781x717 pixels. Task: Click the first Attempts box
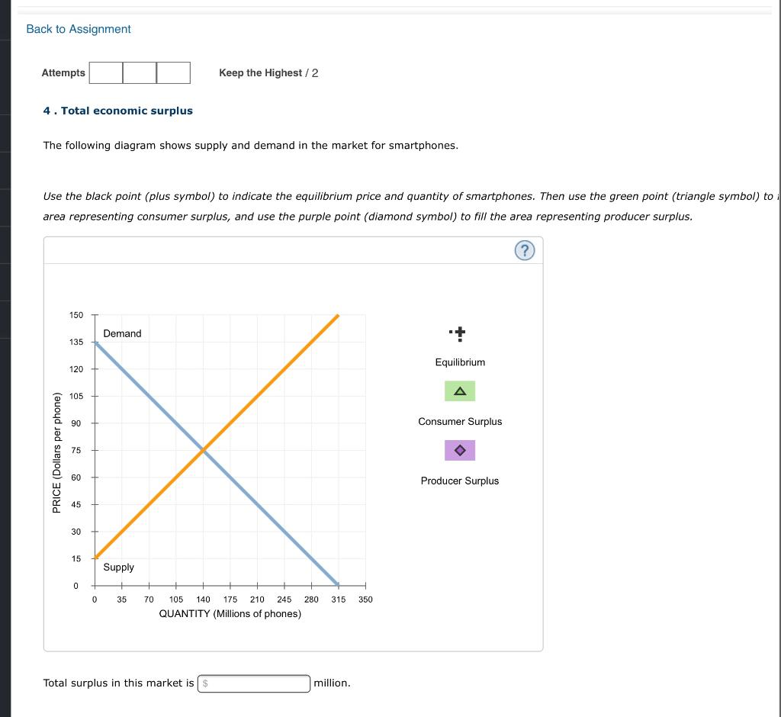[106, 72]
